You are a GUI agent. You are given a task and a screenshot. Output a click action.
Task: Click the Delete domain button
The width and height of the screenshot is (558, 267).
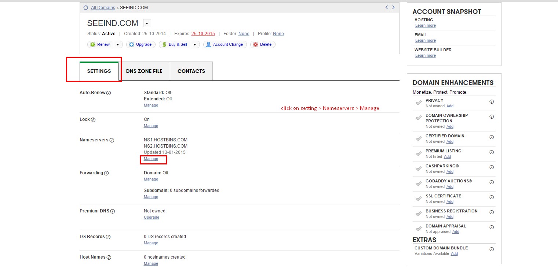pyautogui.click(x=263, y=45)
